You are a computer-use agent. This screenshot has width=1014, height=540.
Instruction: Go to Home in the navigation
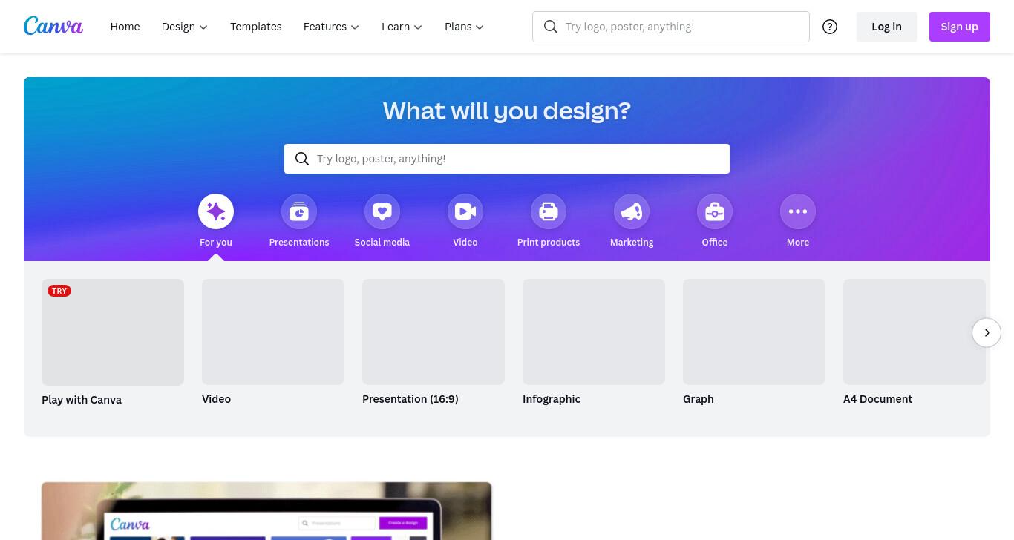coord(125,27)
